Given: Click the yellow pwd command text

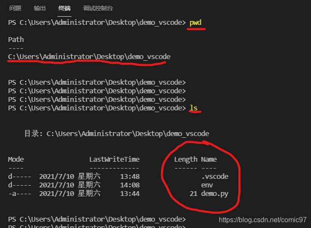Looking at the screenshot, I should pyautogui.click(x=195, y=23).
